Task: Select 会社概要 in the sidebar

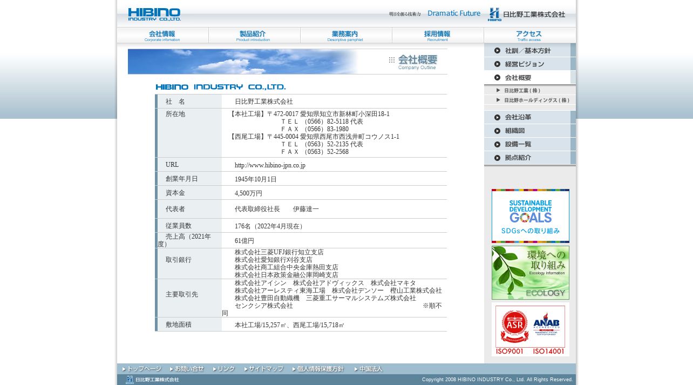Action: tap(530, 77)
